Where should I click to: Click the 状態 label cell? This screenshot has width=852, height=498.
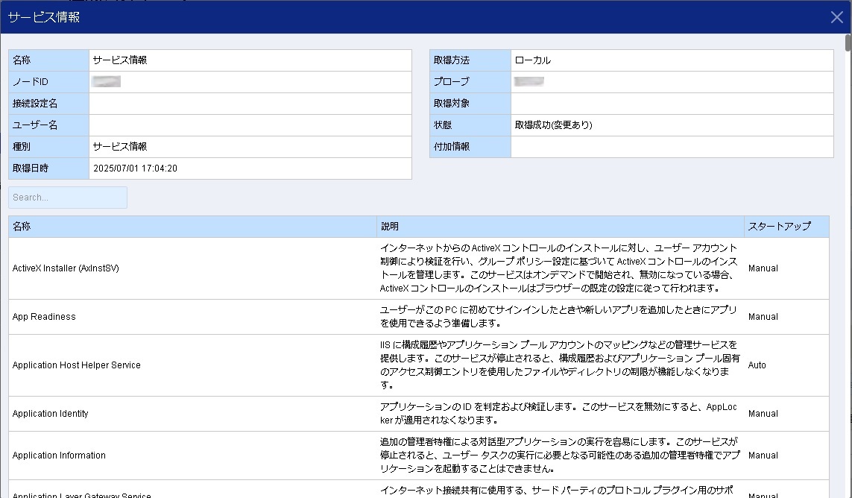click(470, 125)
